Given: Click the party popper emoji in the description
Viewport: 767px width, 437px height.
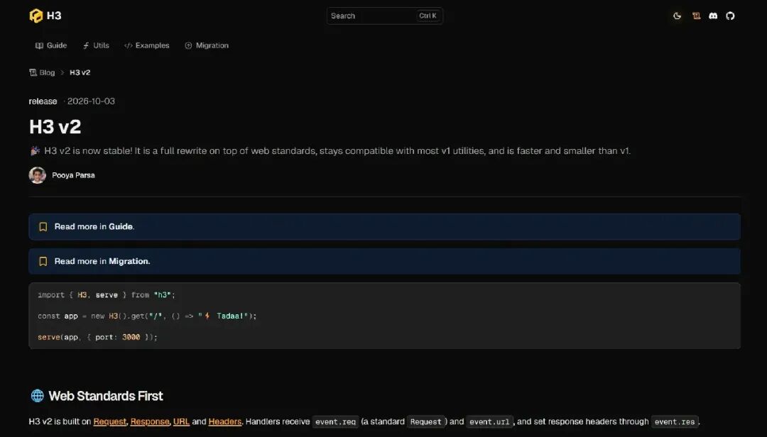Looking at the screenshot, I should pyautogui.click(x=35, y=151).
